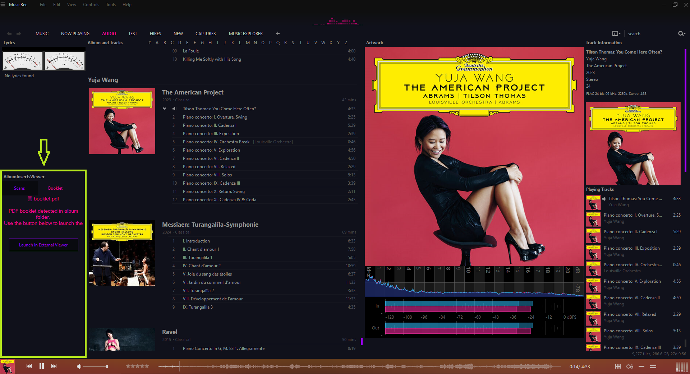
Task: Seek in the waveform progress bar
Action: coord(359,366)
